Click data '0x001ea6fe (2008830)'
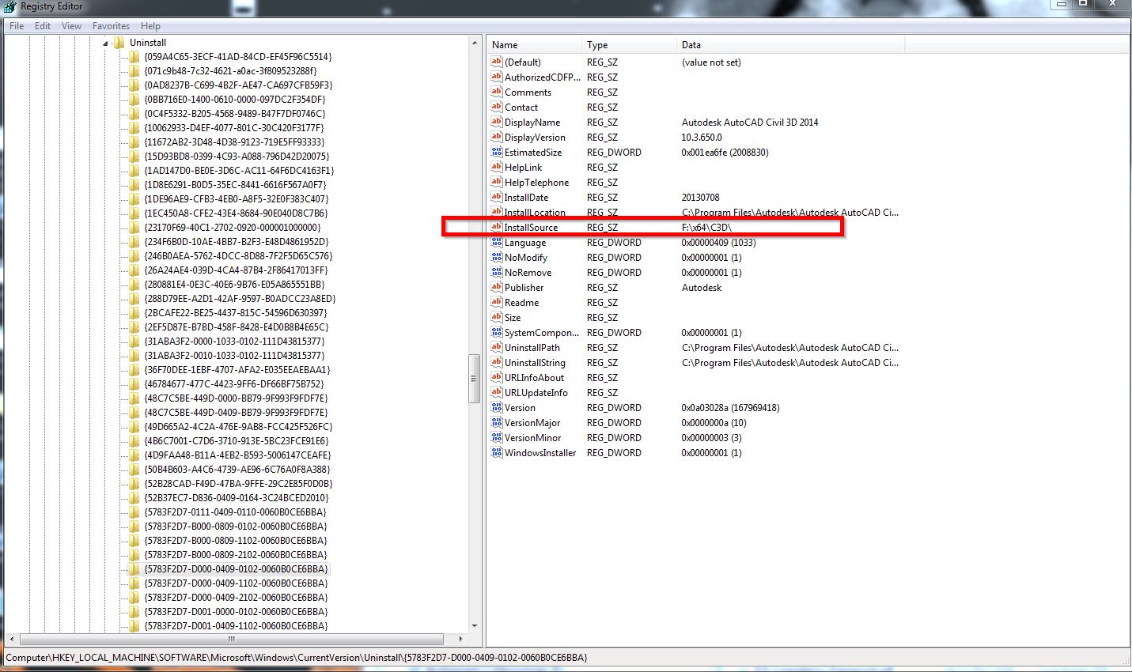1132x672 pixels. (x=725, y=153)
